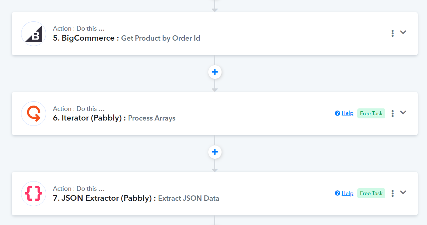Viewport: 427px width, 225px height.
Task: Click Free Task badge on Iterator step
Action: pyautogui.click(x=371, y=113)
